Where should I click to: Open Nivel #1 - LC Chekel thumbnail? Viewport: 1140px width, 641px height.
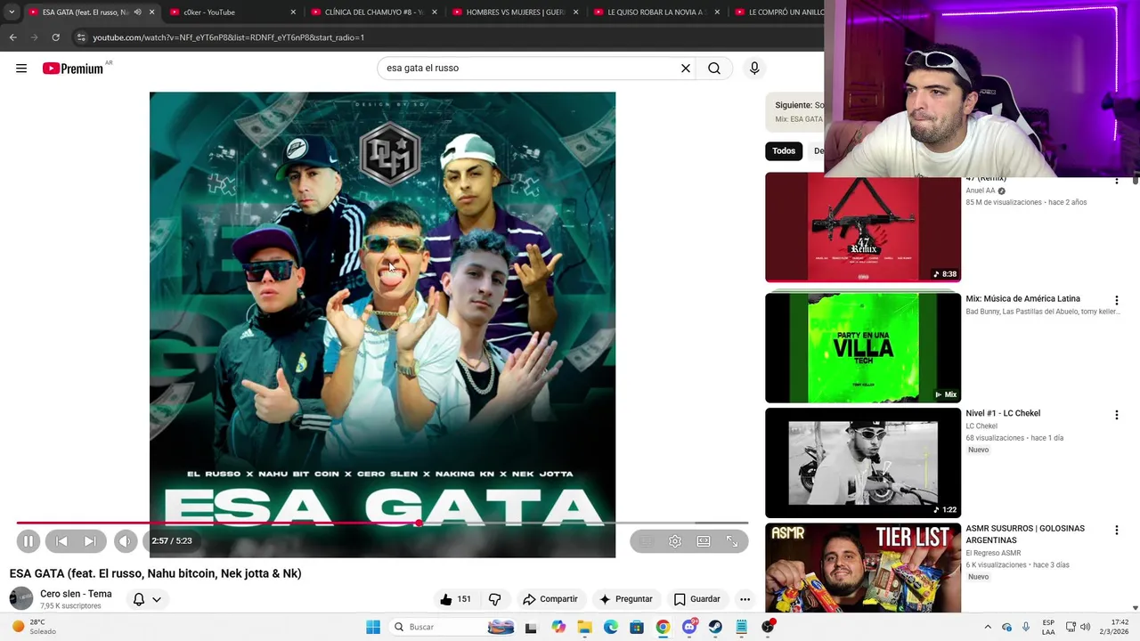point(863,463)
